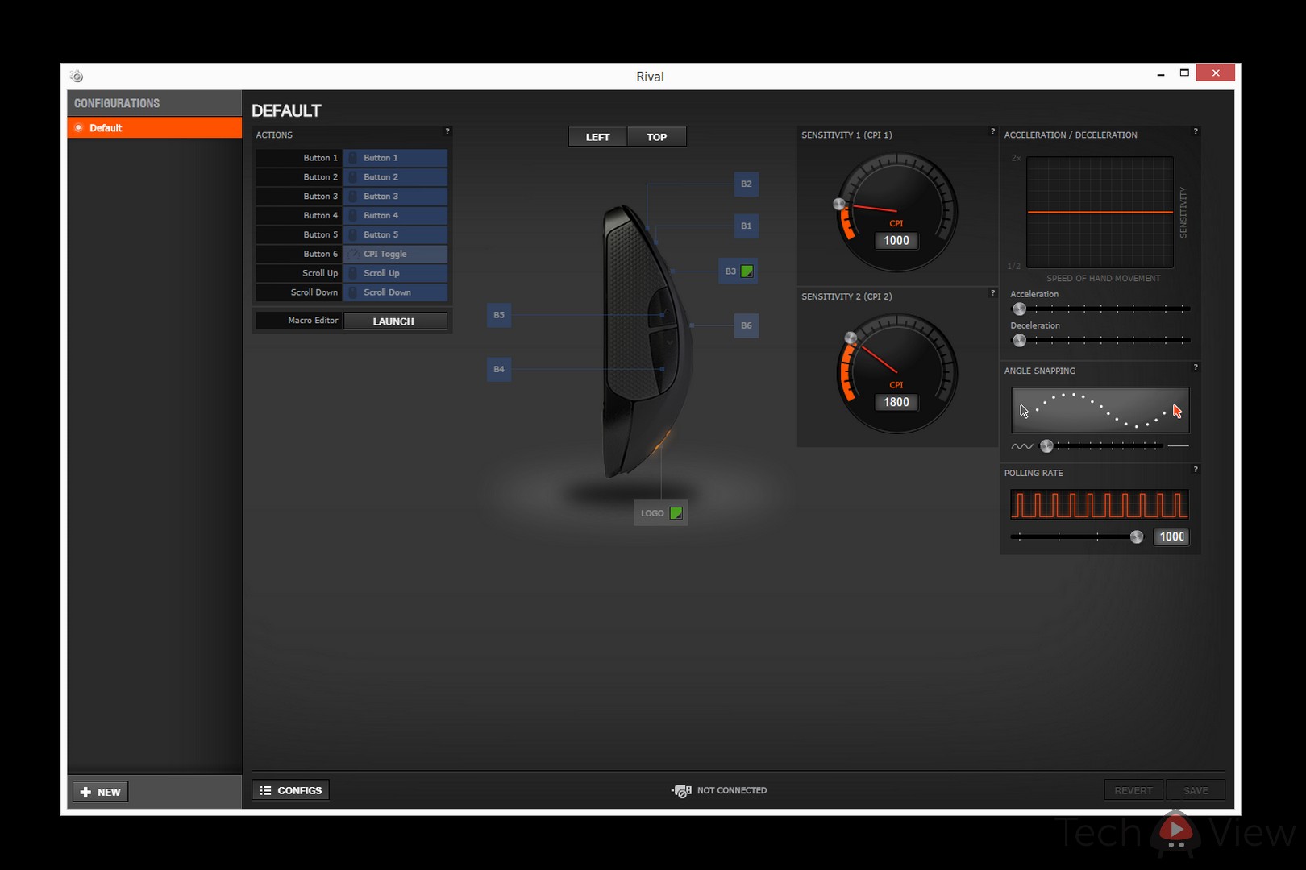Click the 'Macro Editor' label
This screenshot has width=1306, height=870.
[313, 321]
